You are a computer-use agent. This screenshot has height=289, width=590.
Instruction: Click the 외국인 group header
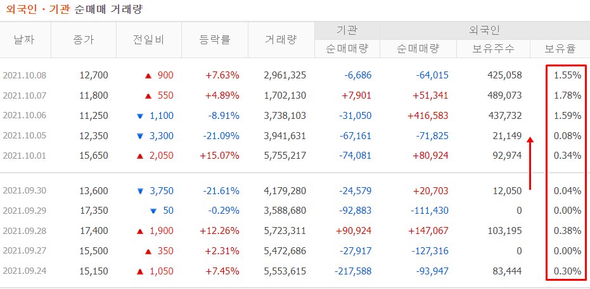(x=485, y=30)
